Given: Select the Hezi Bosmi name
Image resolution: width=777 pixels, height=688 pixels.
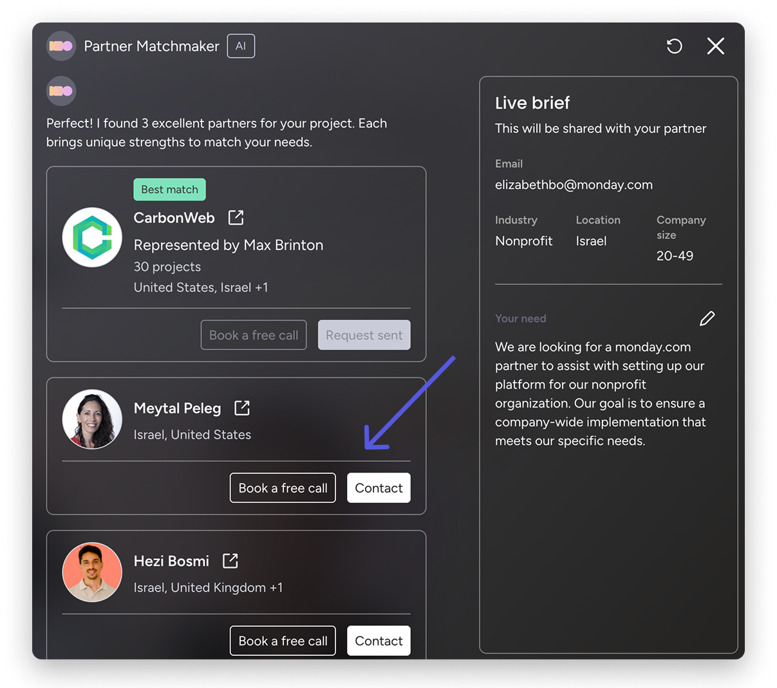Looking at the screenshot, I should click(x=172, y=561).
